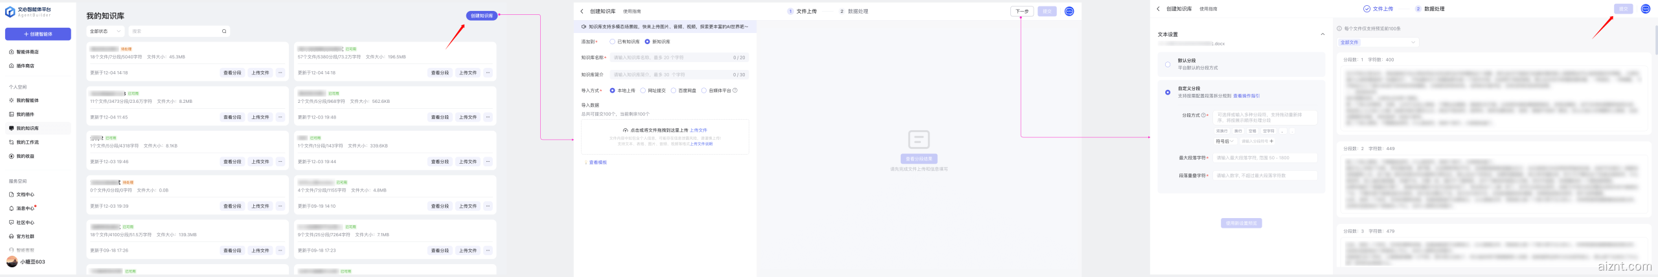Click the 文心智能体平台 logo icon
Viewport: 1658px width, 277px height.
tap(10, 12)
